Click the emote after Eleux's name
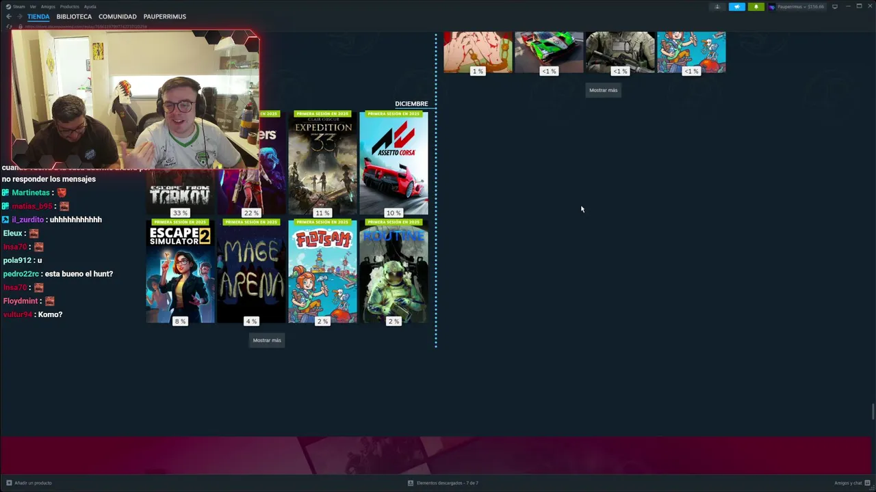 pyautogui.click(x=34, y=234)
